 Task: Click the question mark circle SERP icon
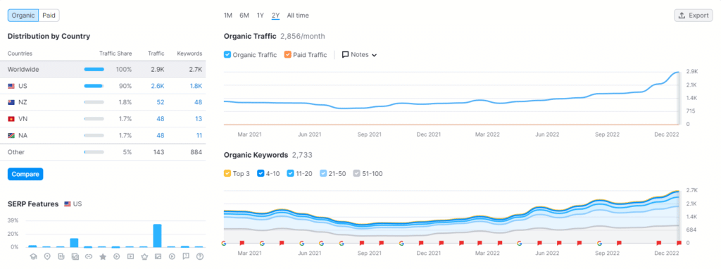pos(199,256)
